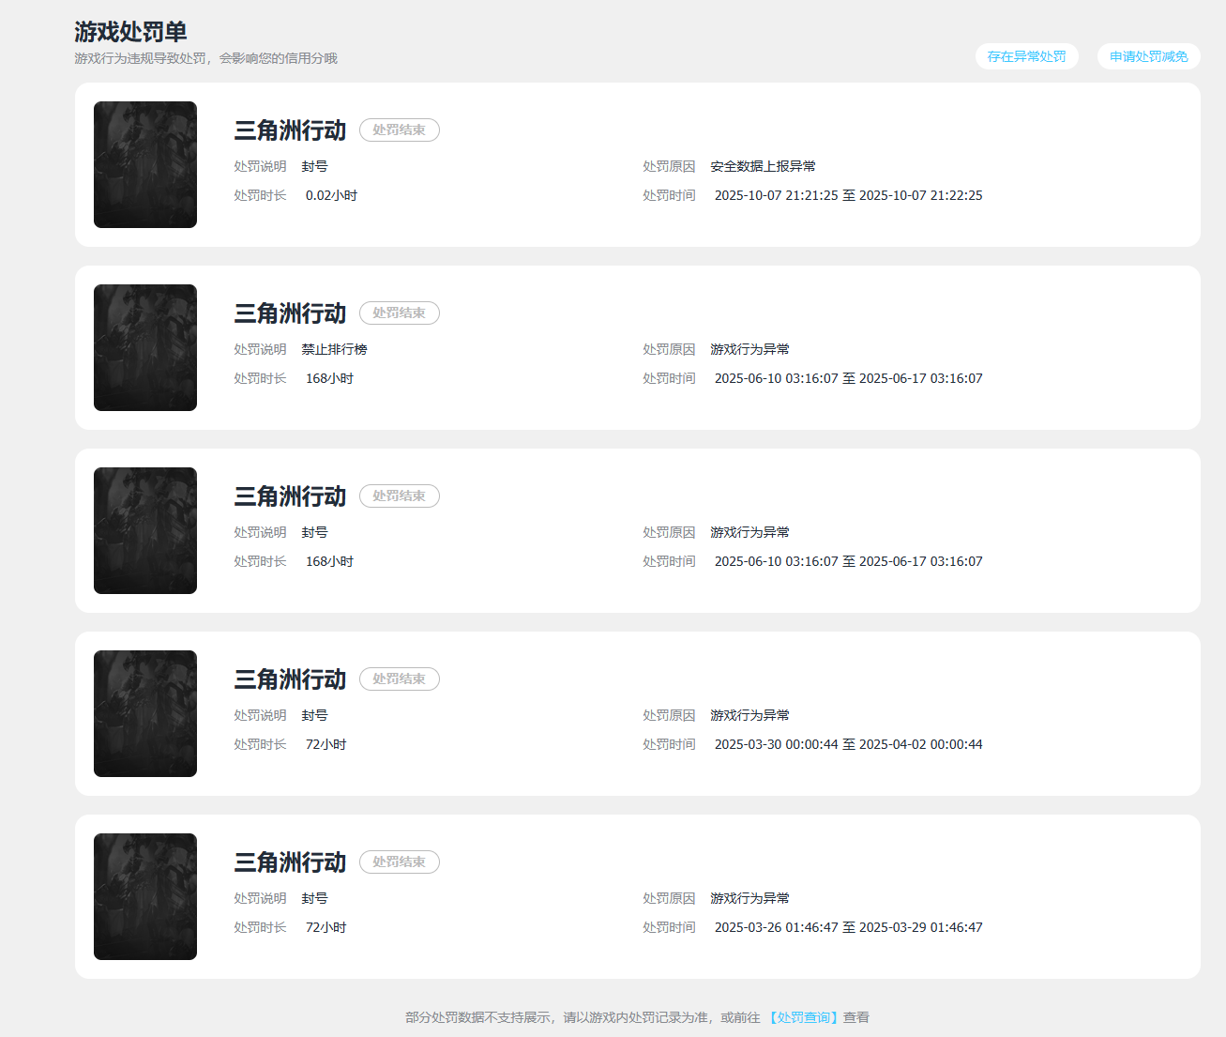Click the time range 2025-10-07 21:21:25 至 2025-10-07 21:22:25
The image size is (1226, 1037).
(x=849, y=195)
